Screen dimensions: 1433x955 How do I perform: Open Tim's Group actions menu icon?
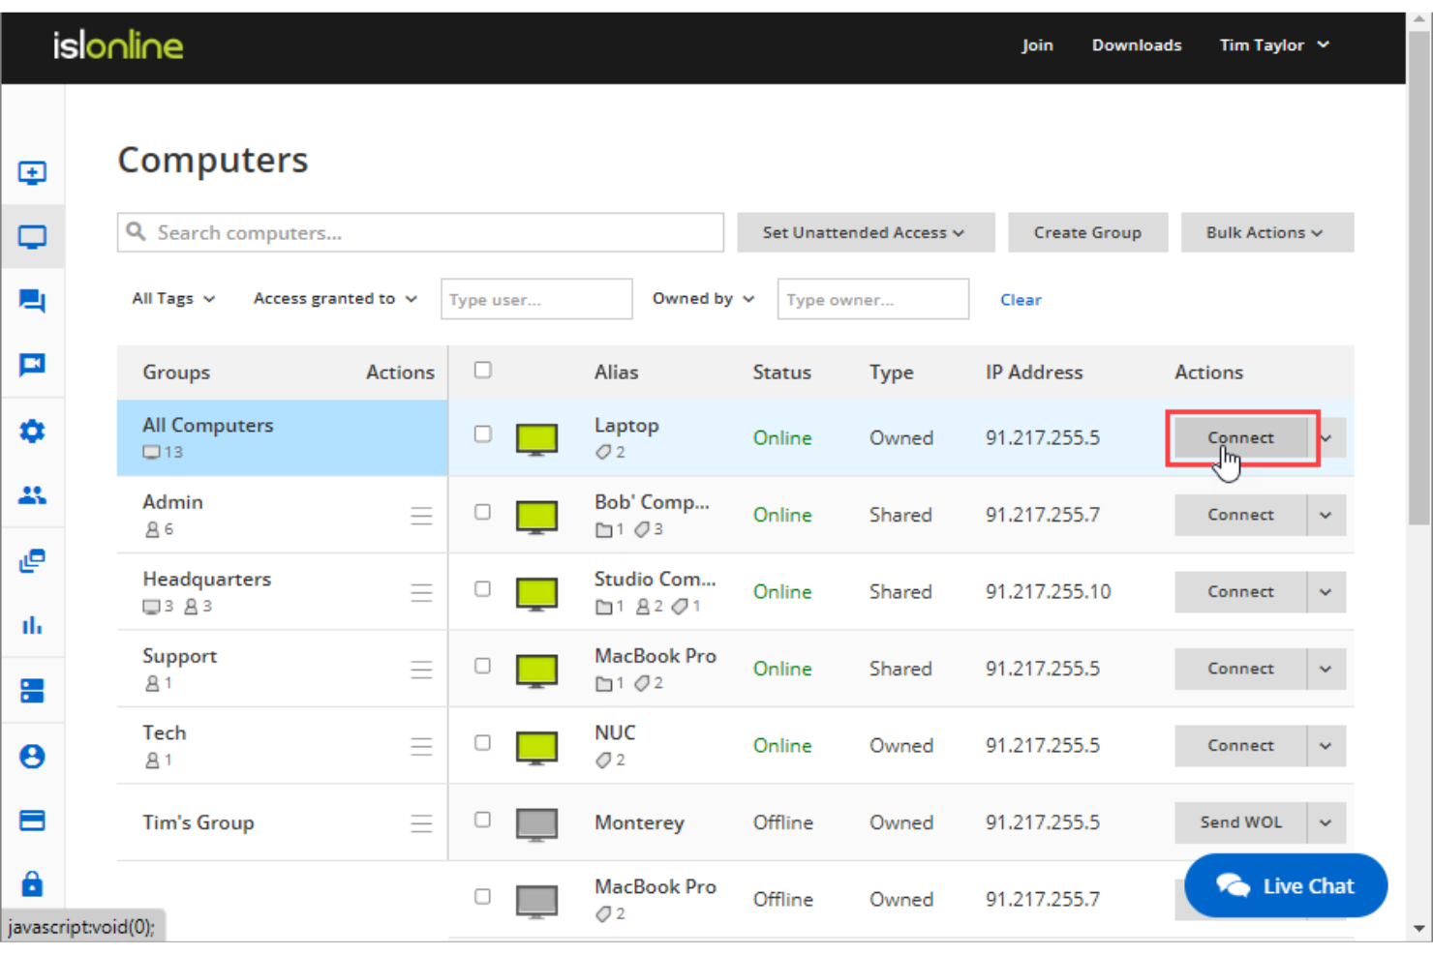(421, 823)
